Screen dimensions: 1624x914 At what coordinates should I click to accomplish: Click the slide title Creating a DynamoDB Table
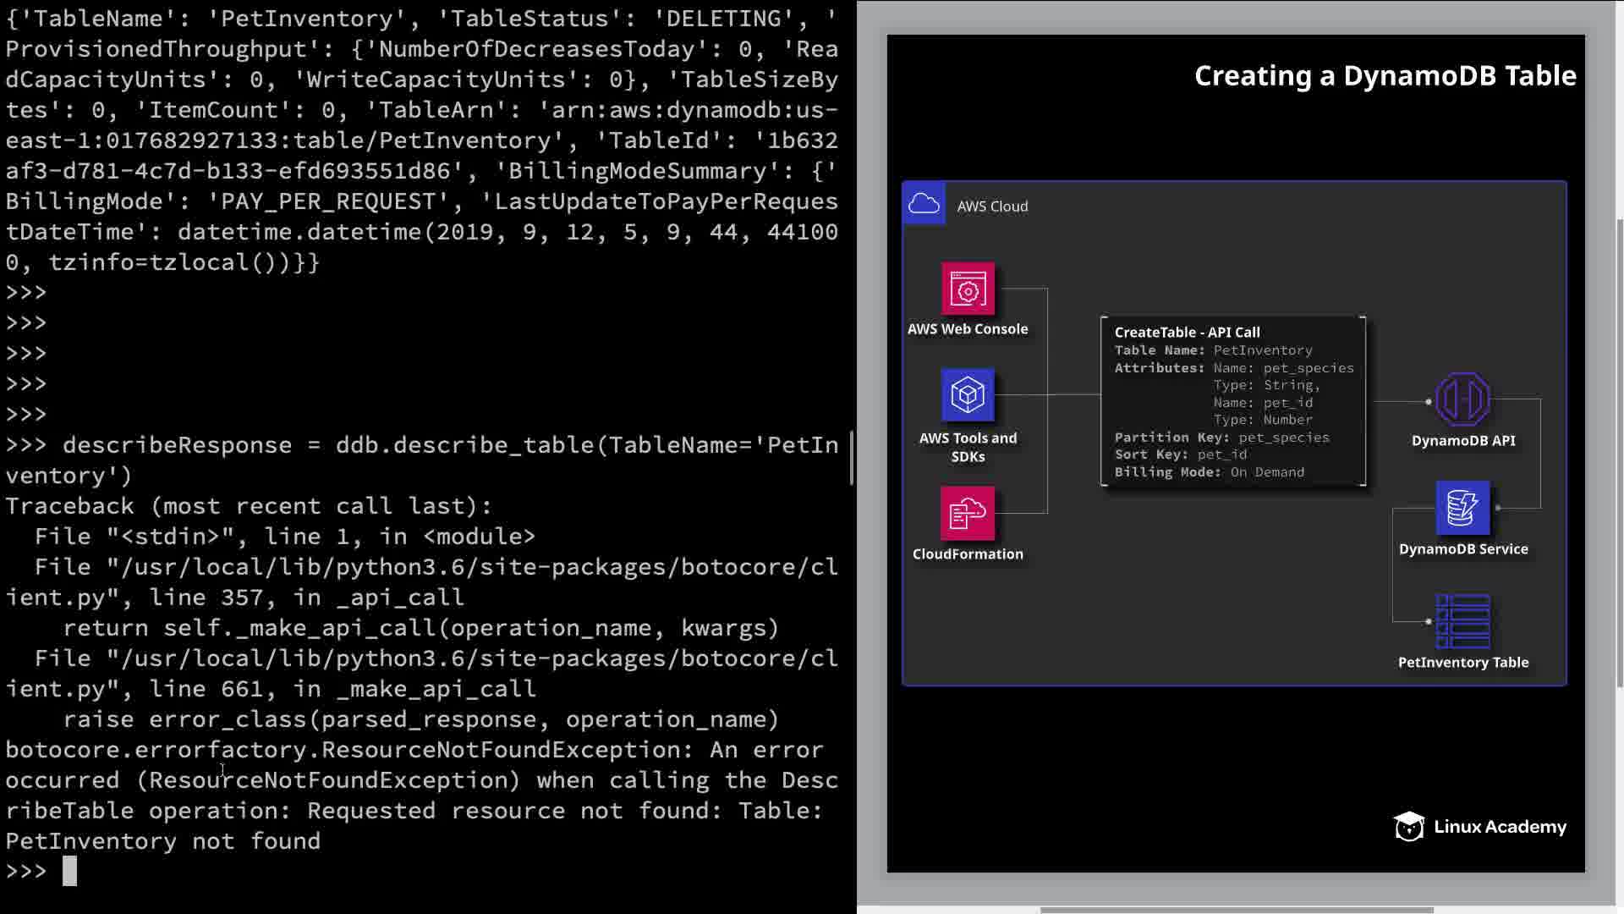pos(1385,76)
